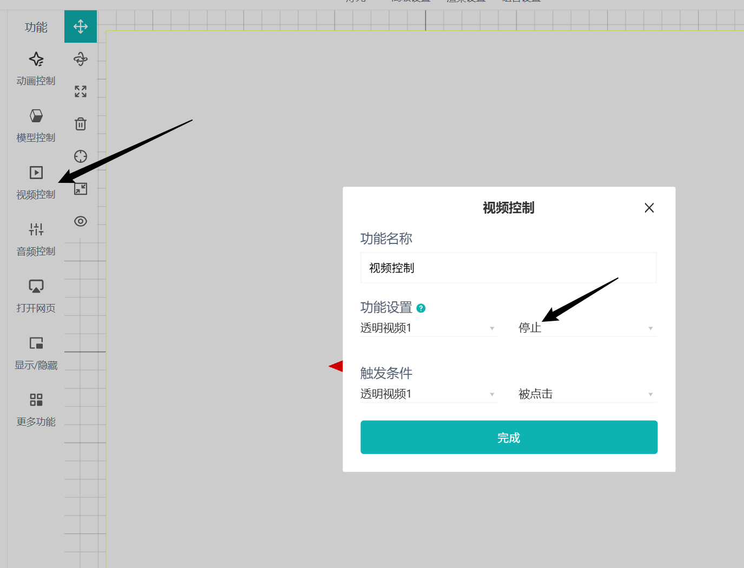The height and width of the screenshot is (568, 744).
Task: Open 更多功能 more functions
Action: point(36,409)
